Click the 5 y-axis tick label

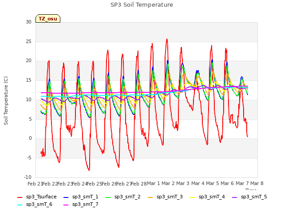[x=30, y=119]
